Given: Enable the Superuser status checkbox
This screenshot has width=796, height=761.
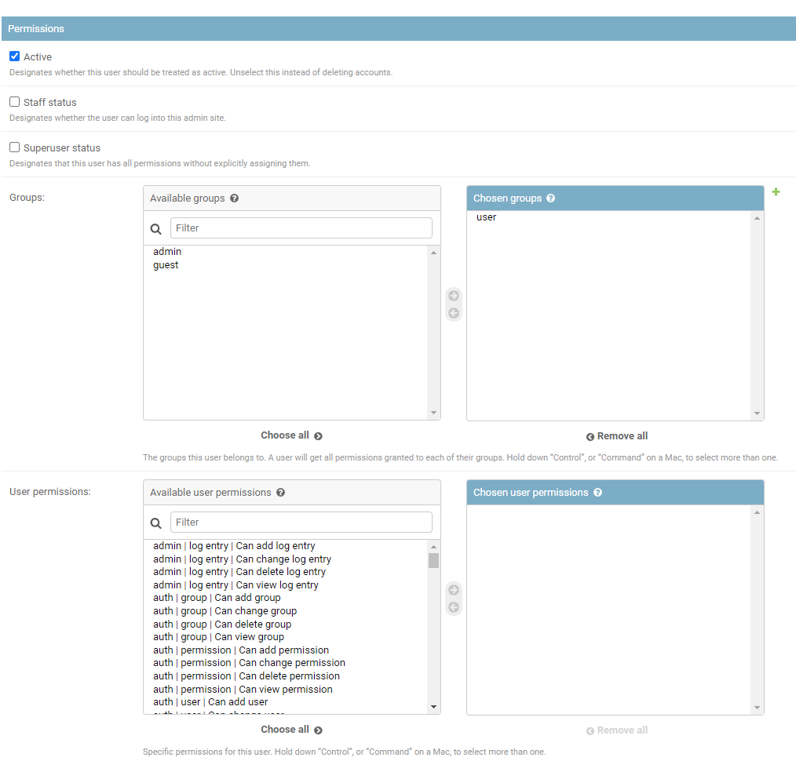Looking at the screenshot, I should point(15,147).
